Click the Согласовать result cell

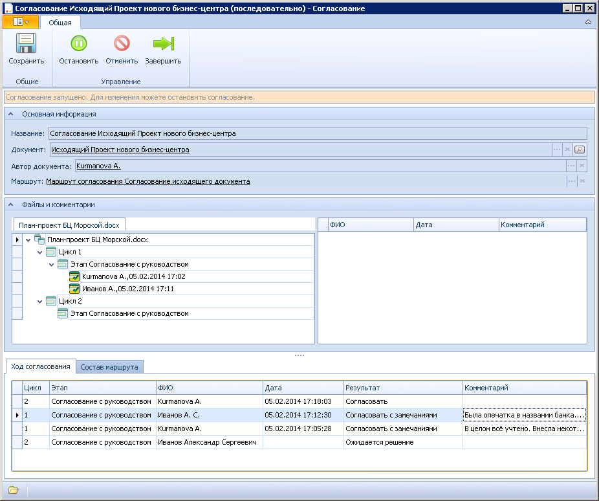(x=403, y=401)
